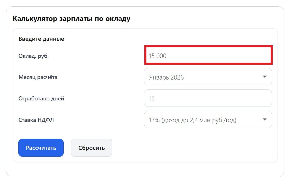Click the Отработано дней label
This screenshot has height=184, width=290.
coord(41,98)
